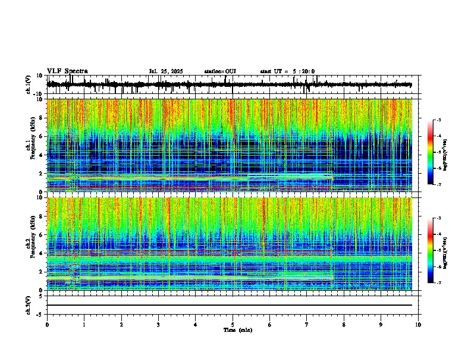Viewport: 471px width, 364px height.
Task: Click the ch.2 spectrogram panel
Action: (x=230, y=244)
